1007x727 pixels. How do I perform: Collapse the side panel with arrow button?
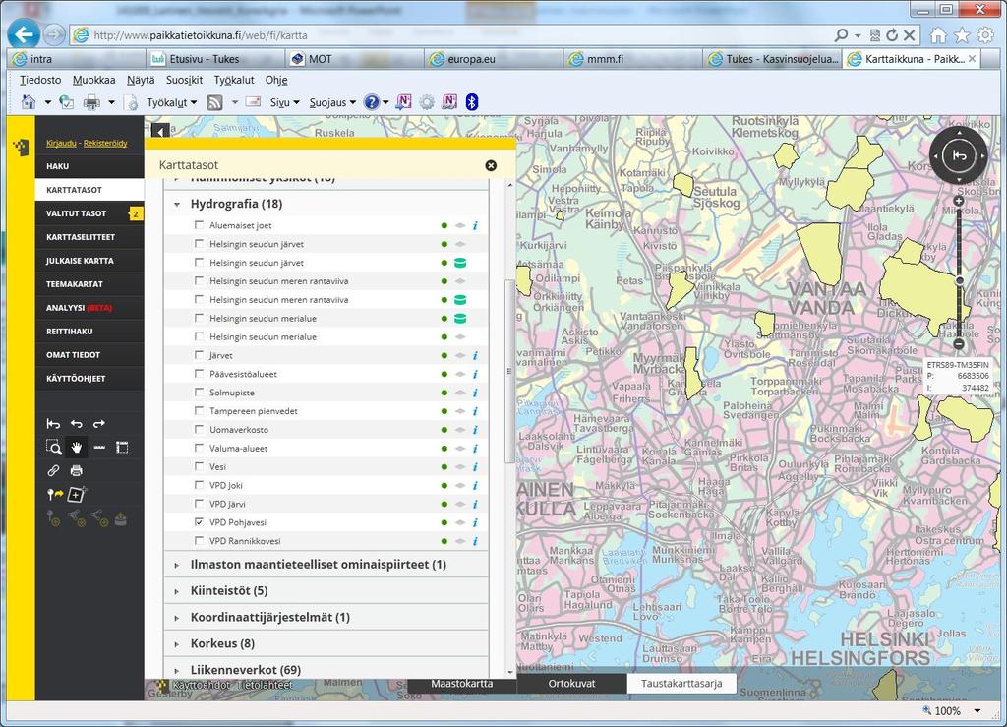click(160, 131)
